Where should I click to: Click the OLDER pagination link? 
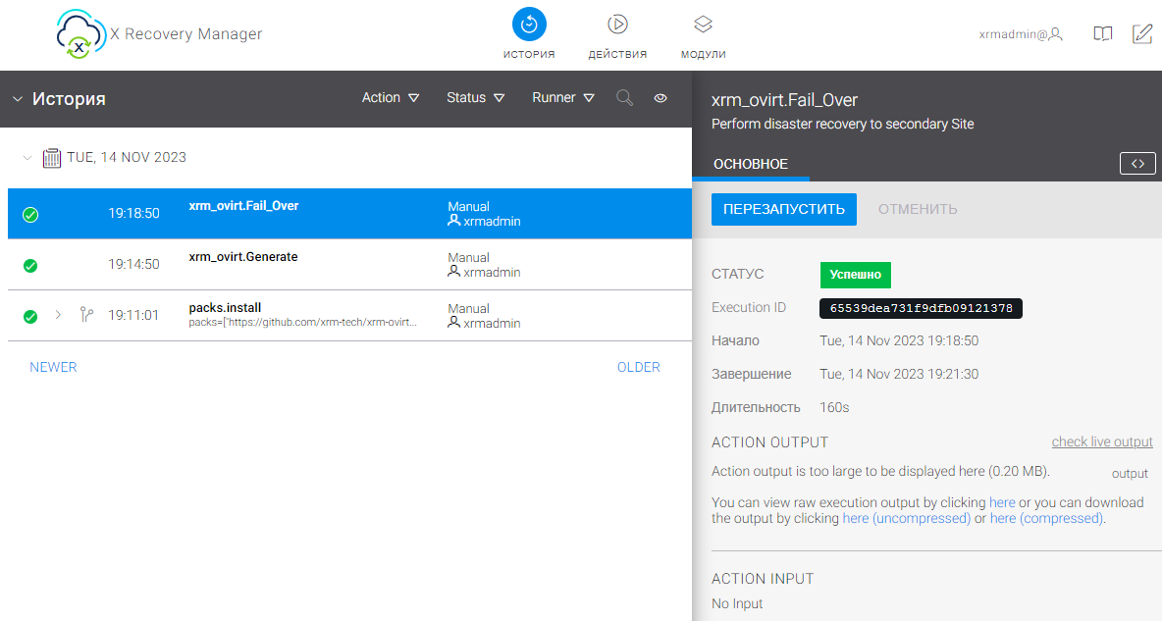[638, 367]
